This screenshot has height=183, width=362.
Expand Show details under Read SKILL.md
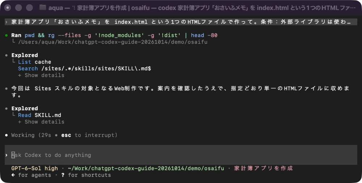pyautogui.click(x=41, y=122)
